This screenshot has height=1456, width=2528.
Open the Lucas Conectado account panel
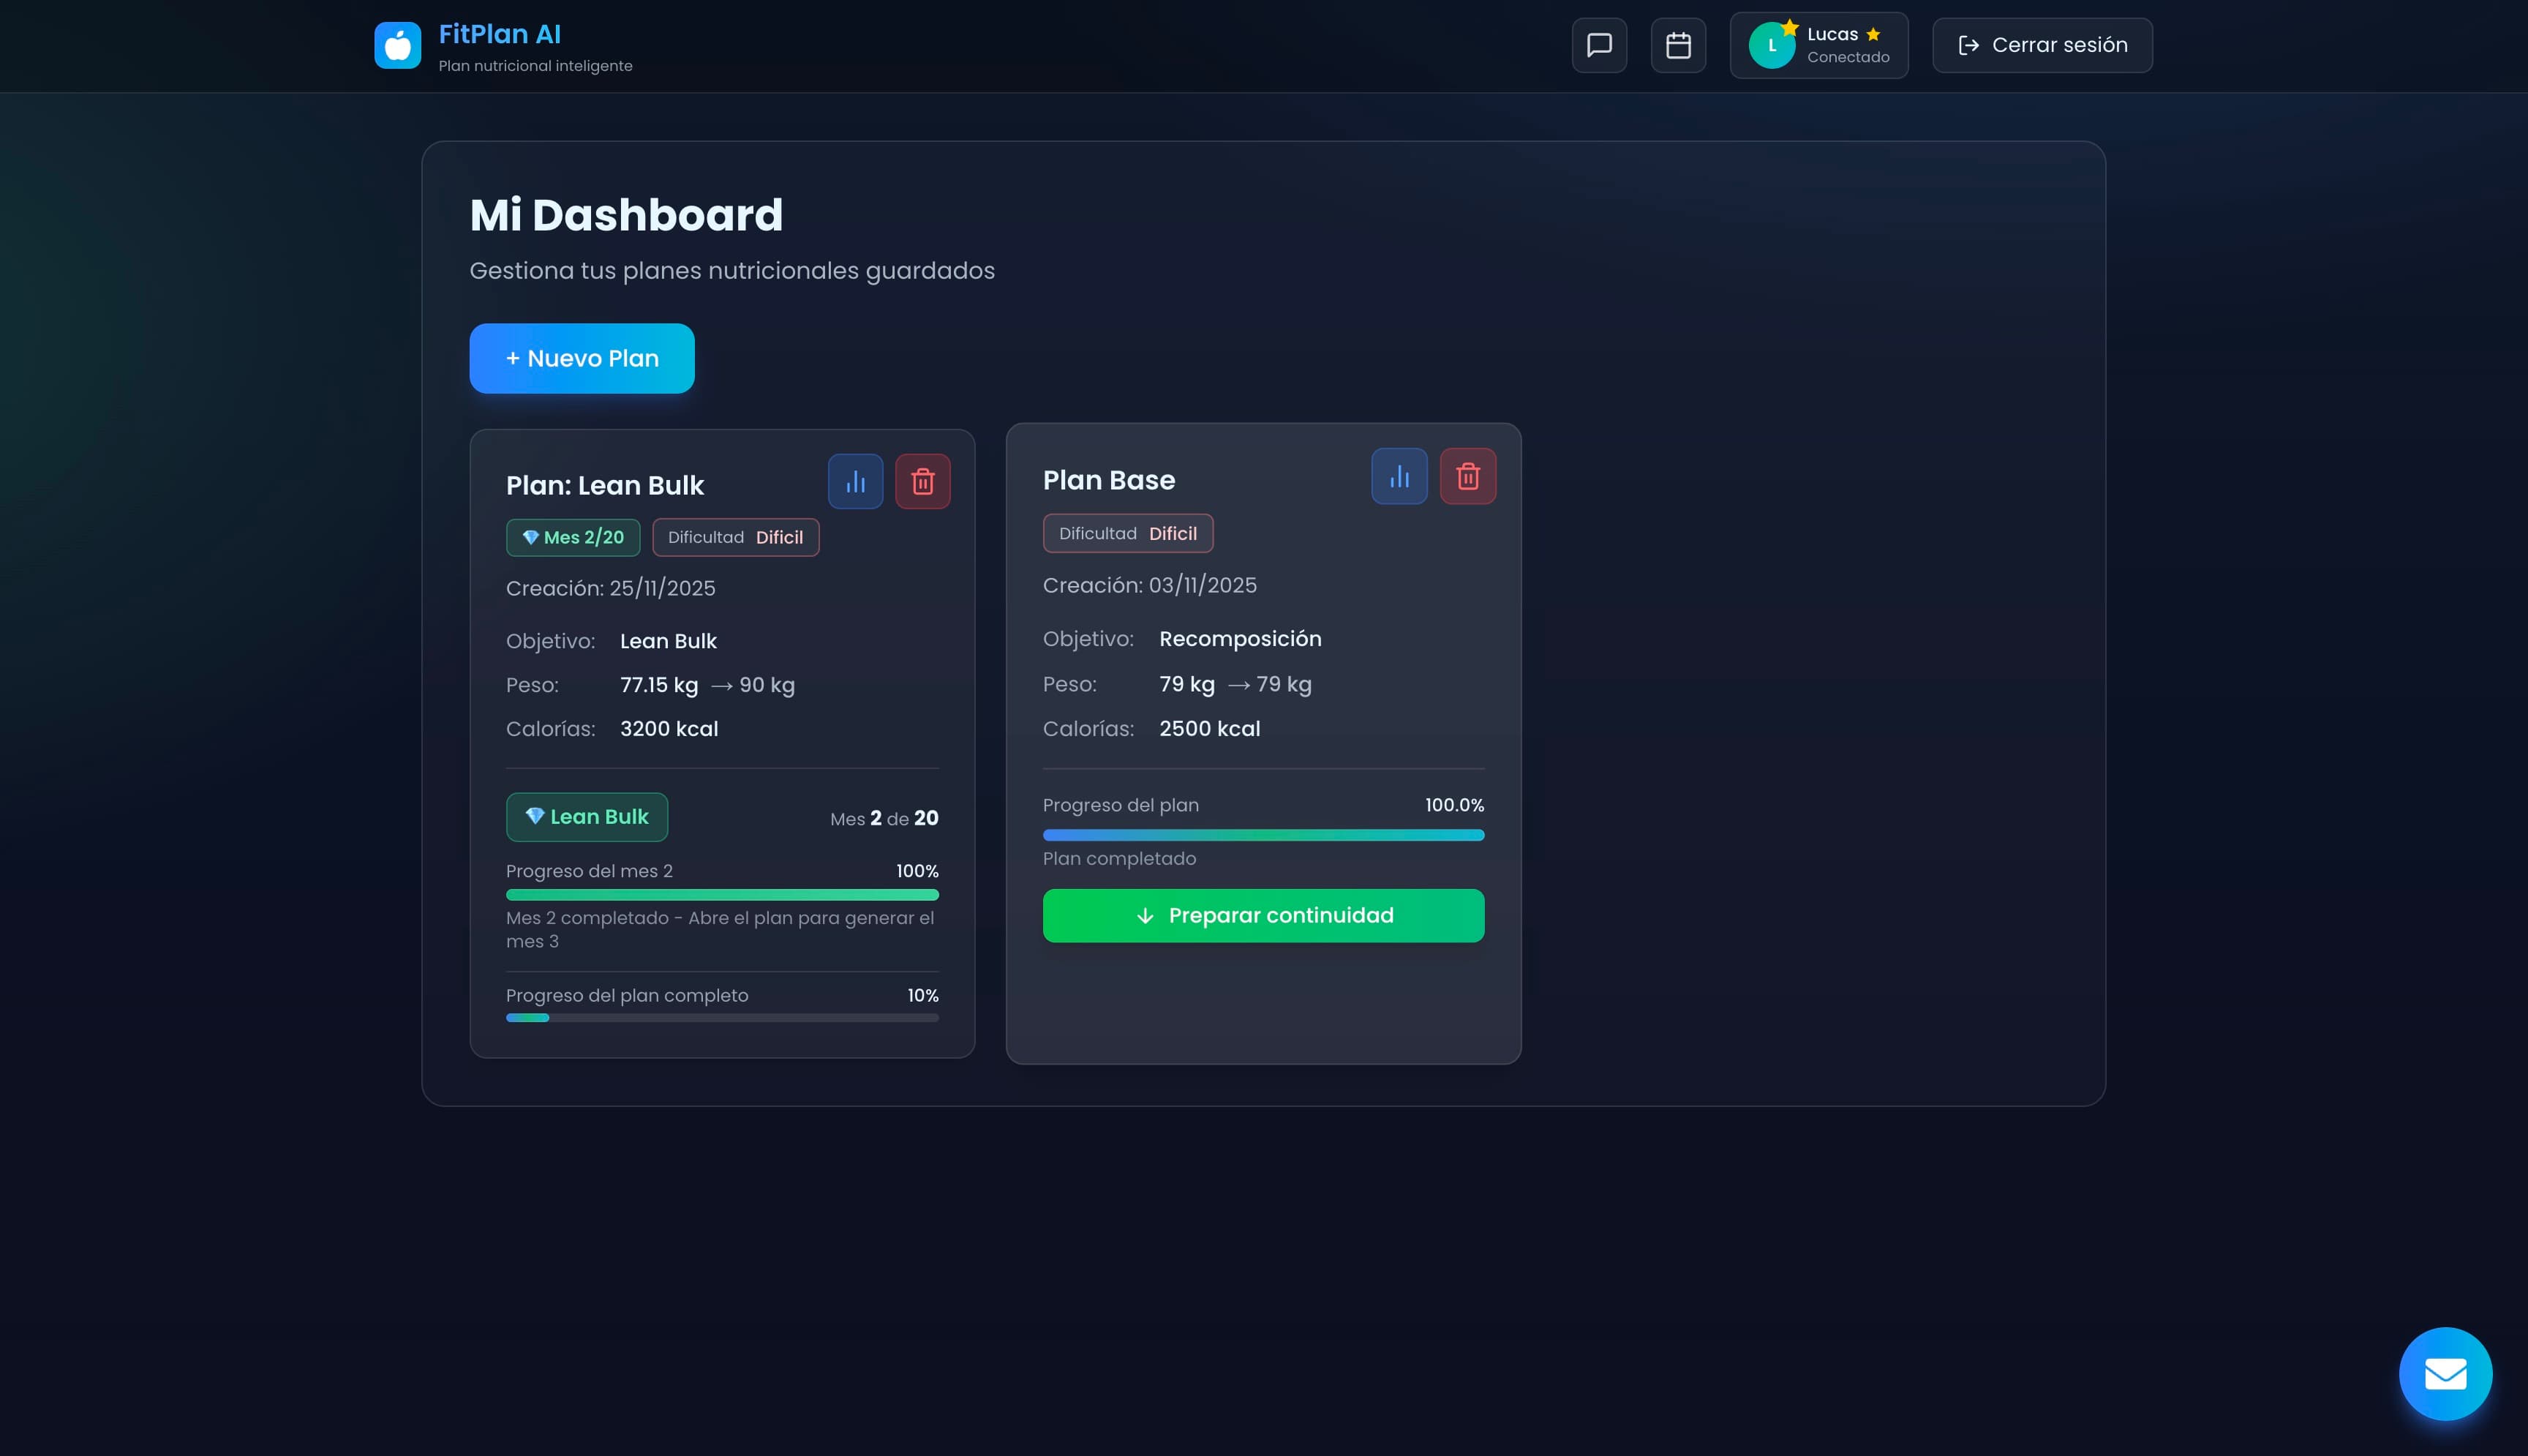coord(1818,44)
